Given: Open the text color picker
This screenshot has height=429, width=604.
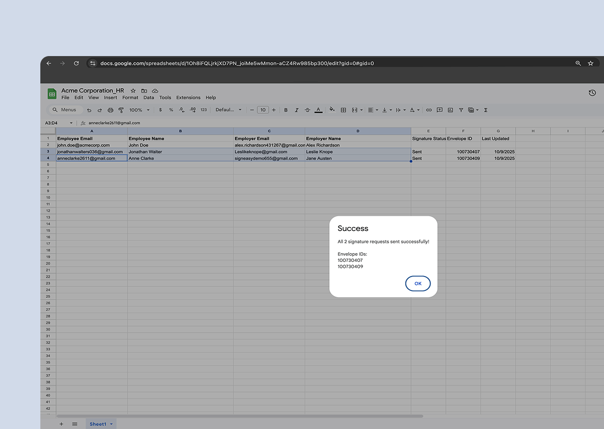Looking at the screenshot, I should (318, 110).
